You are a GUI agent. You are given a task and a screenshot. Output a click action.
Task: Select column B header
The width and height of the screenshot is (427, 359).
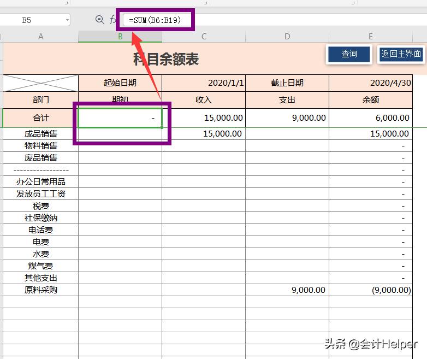coord(120,37)
